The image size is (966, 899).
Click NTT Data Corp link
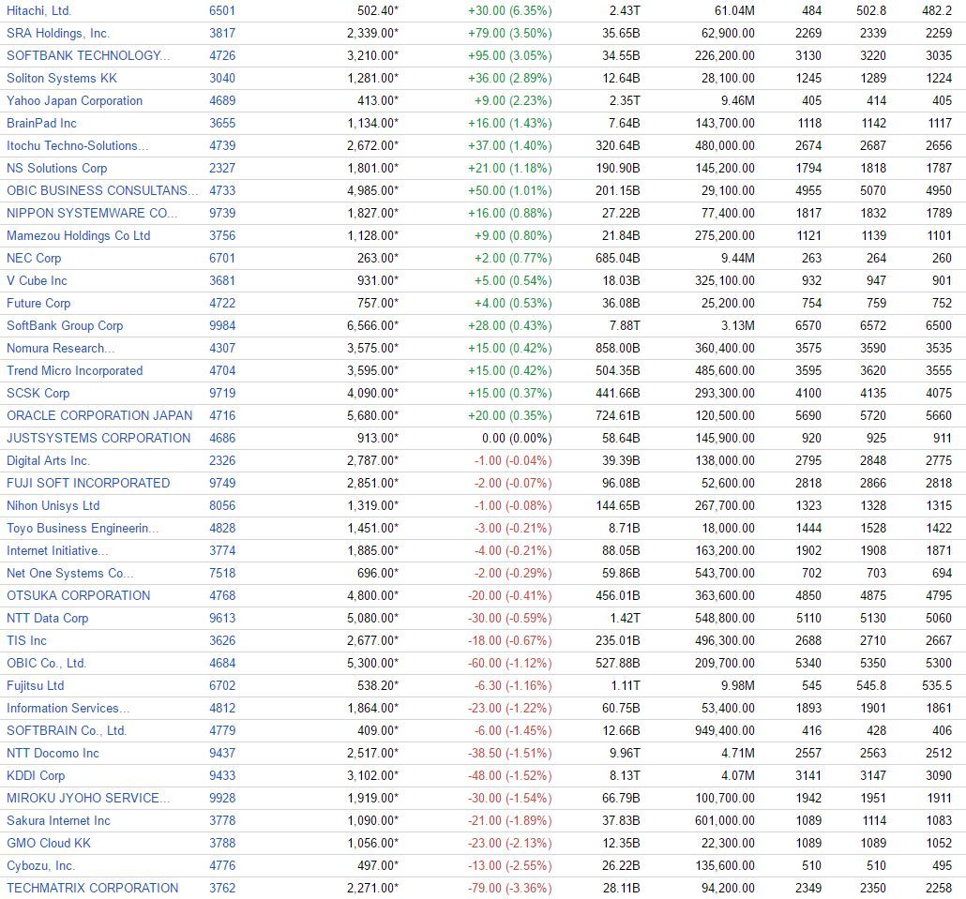pos(48,618)
